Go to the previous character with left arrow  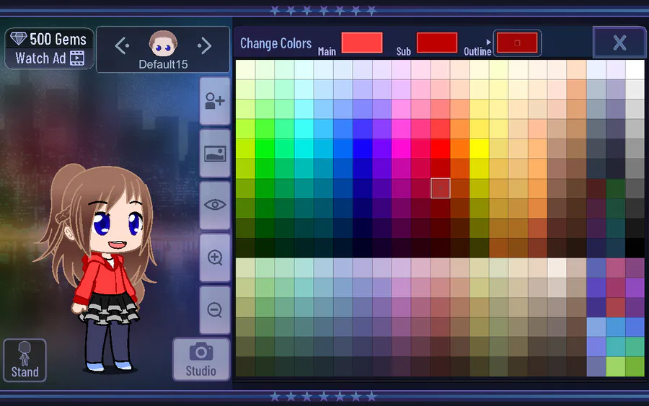pos(122,45)
